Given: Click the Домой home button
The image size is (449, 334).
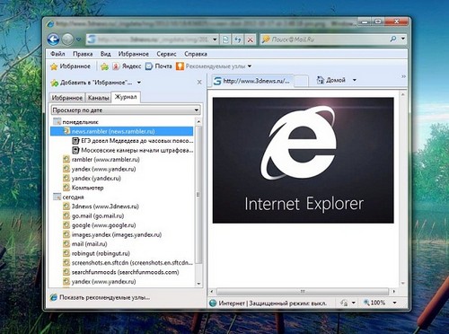Looking at the screenshot, I should pos(331,80).
